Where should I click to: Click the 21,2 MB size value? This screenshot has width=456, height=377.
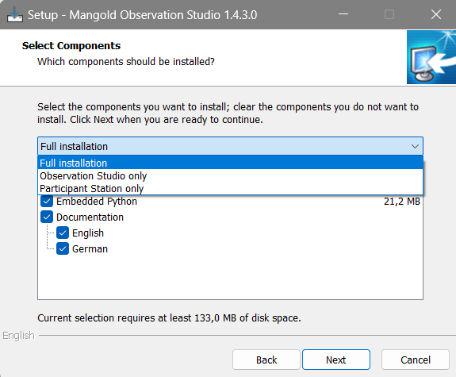pyautogui.click(x=402, y=202)
